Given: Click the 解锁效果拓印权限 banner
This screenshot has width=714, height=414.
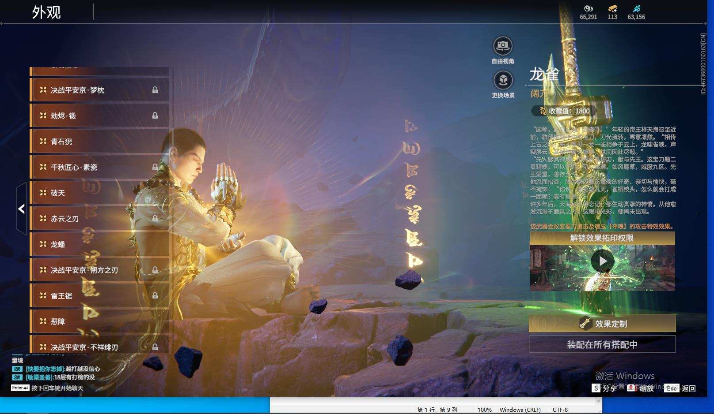Looking at the screenshot, I should pos(602,238).
